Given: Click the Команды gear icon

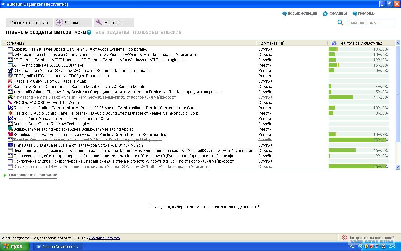Looking at the screenshot, I should (x=325, y=14).
